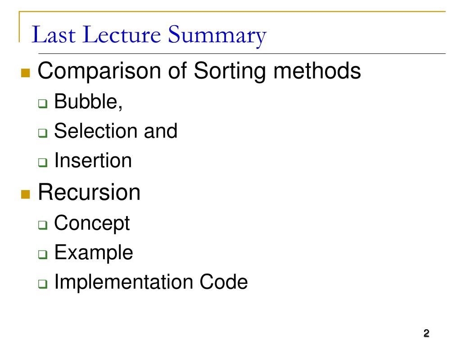The height and width of the screenshot is (345, 461).
Task: Select the 'Bubble,' list item text
Action: [88, 102]
